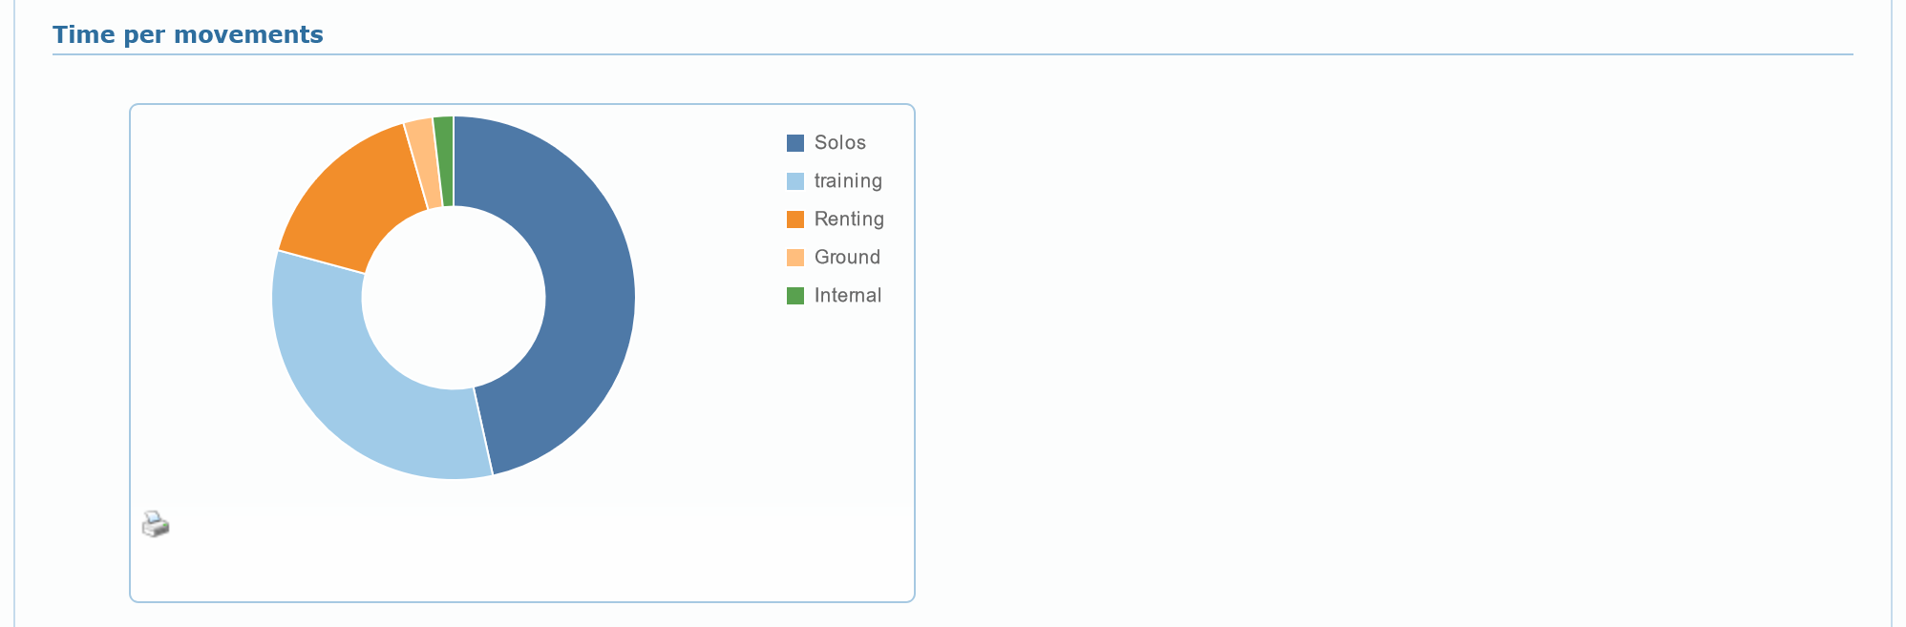Toggle the training series via legend label
The image size is (1906, 627).
point(848,181)
